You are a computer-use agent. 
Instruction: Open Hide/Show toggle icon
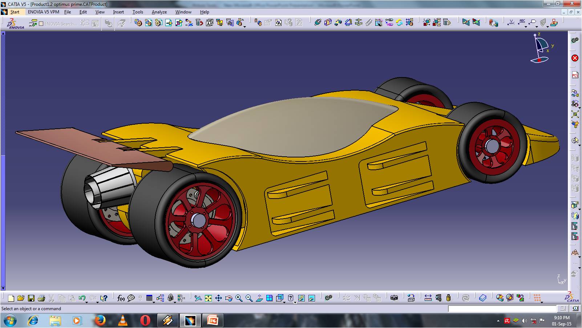pyautogui.click(x=301, y=298)
